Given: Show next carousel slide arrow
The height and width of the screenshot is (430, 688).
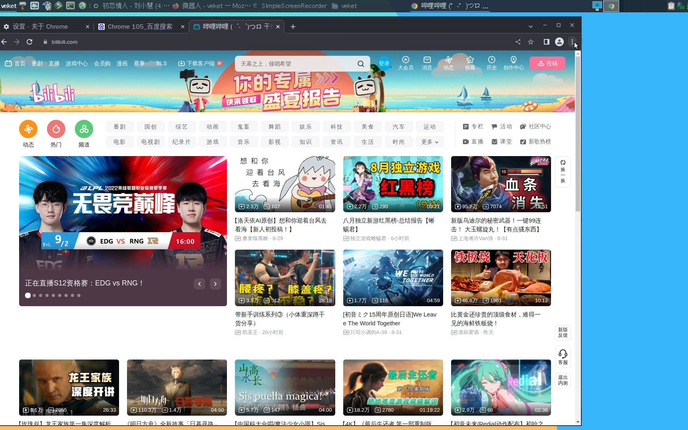Looking at the screenshot, I should click(215, 284).
